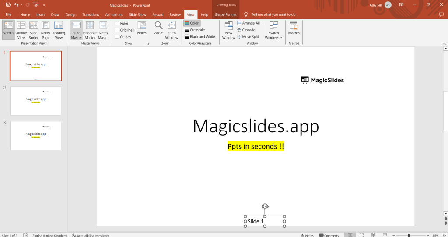This screenshot has width=448, height=237.
Task: Select slide 2 thumbnail
Action: click(x=36, y=101)
